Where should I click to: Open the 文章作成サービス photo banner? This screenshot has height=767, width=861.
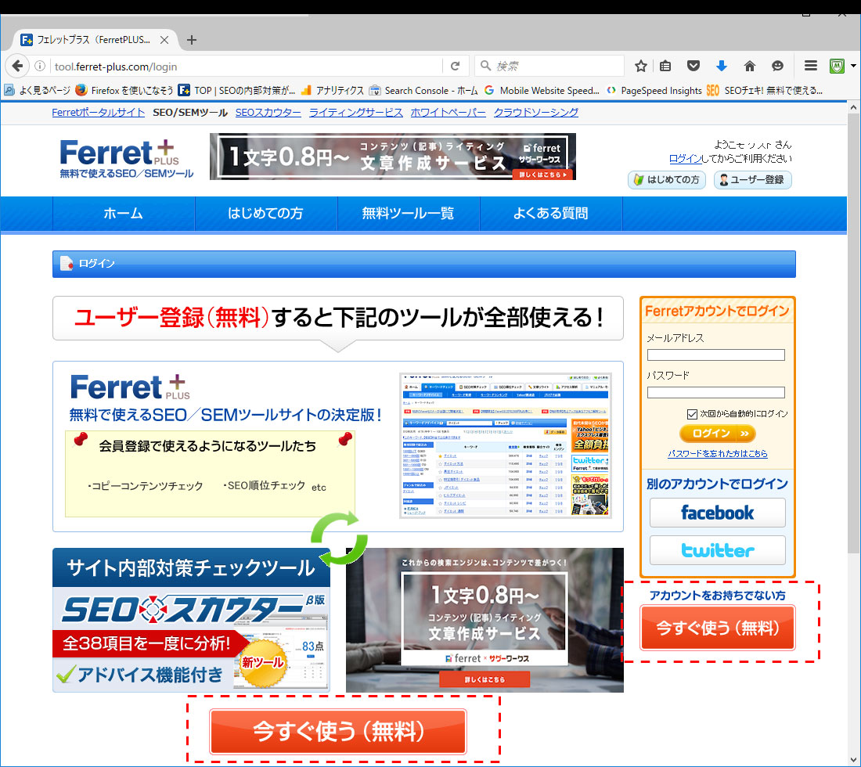[x=485, y=621]
